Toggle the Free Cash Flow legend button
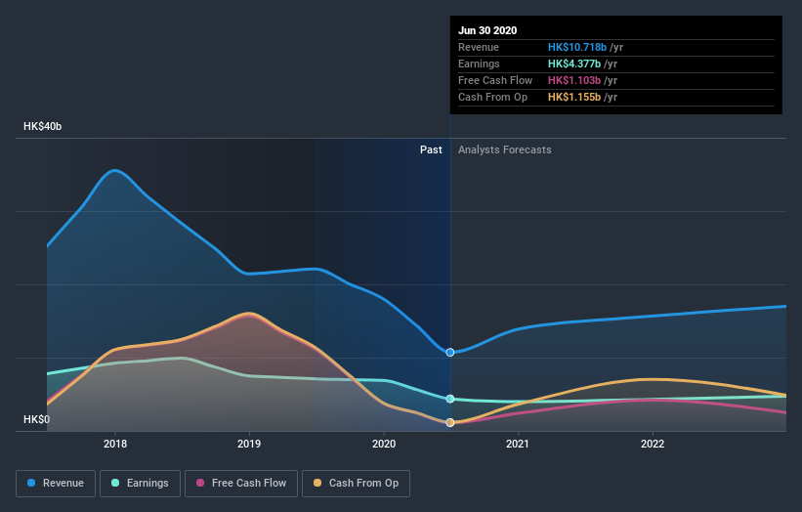Viewport: 802px width, 512px height. tap(241, 484)
